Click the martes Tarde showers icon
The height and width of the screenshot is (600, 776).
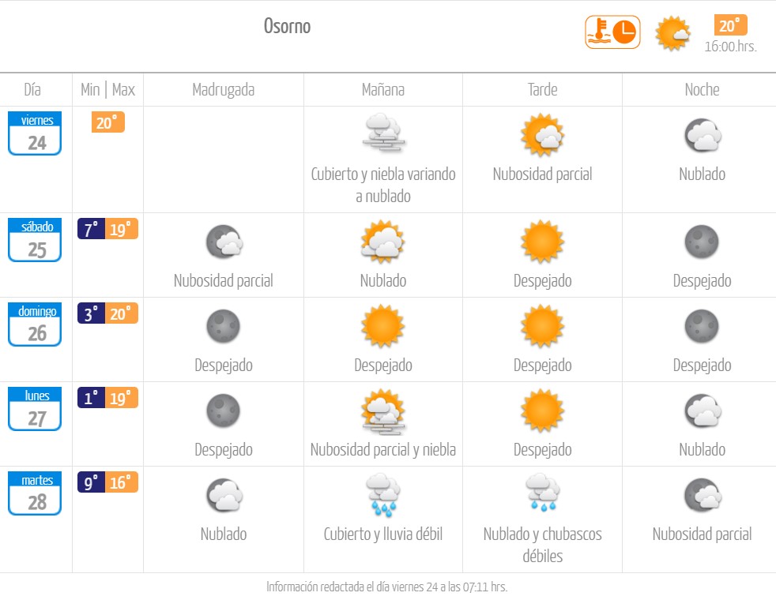point(542,493)
